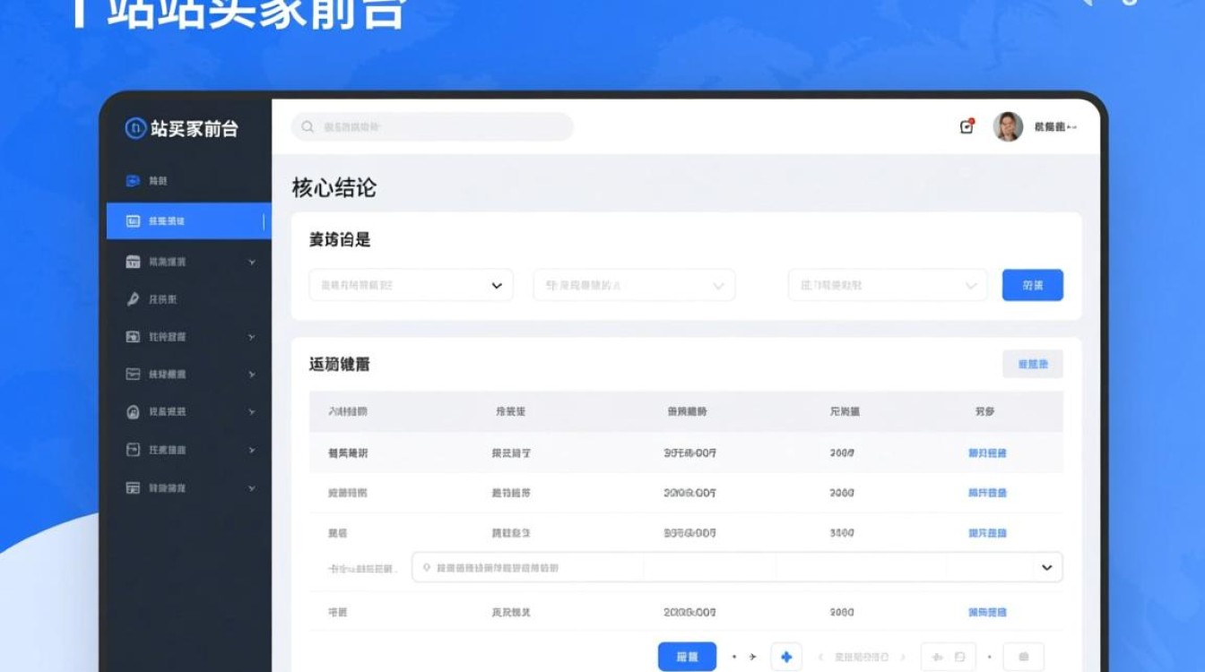
Task: Click the pen icon in the sidebar
Action: coord(134,298)
